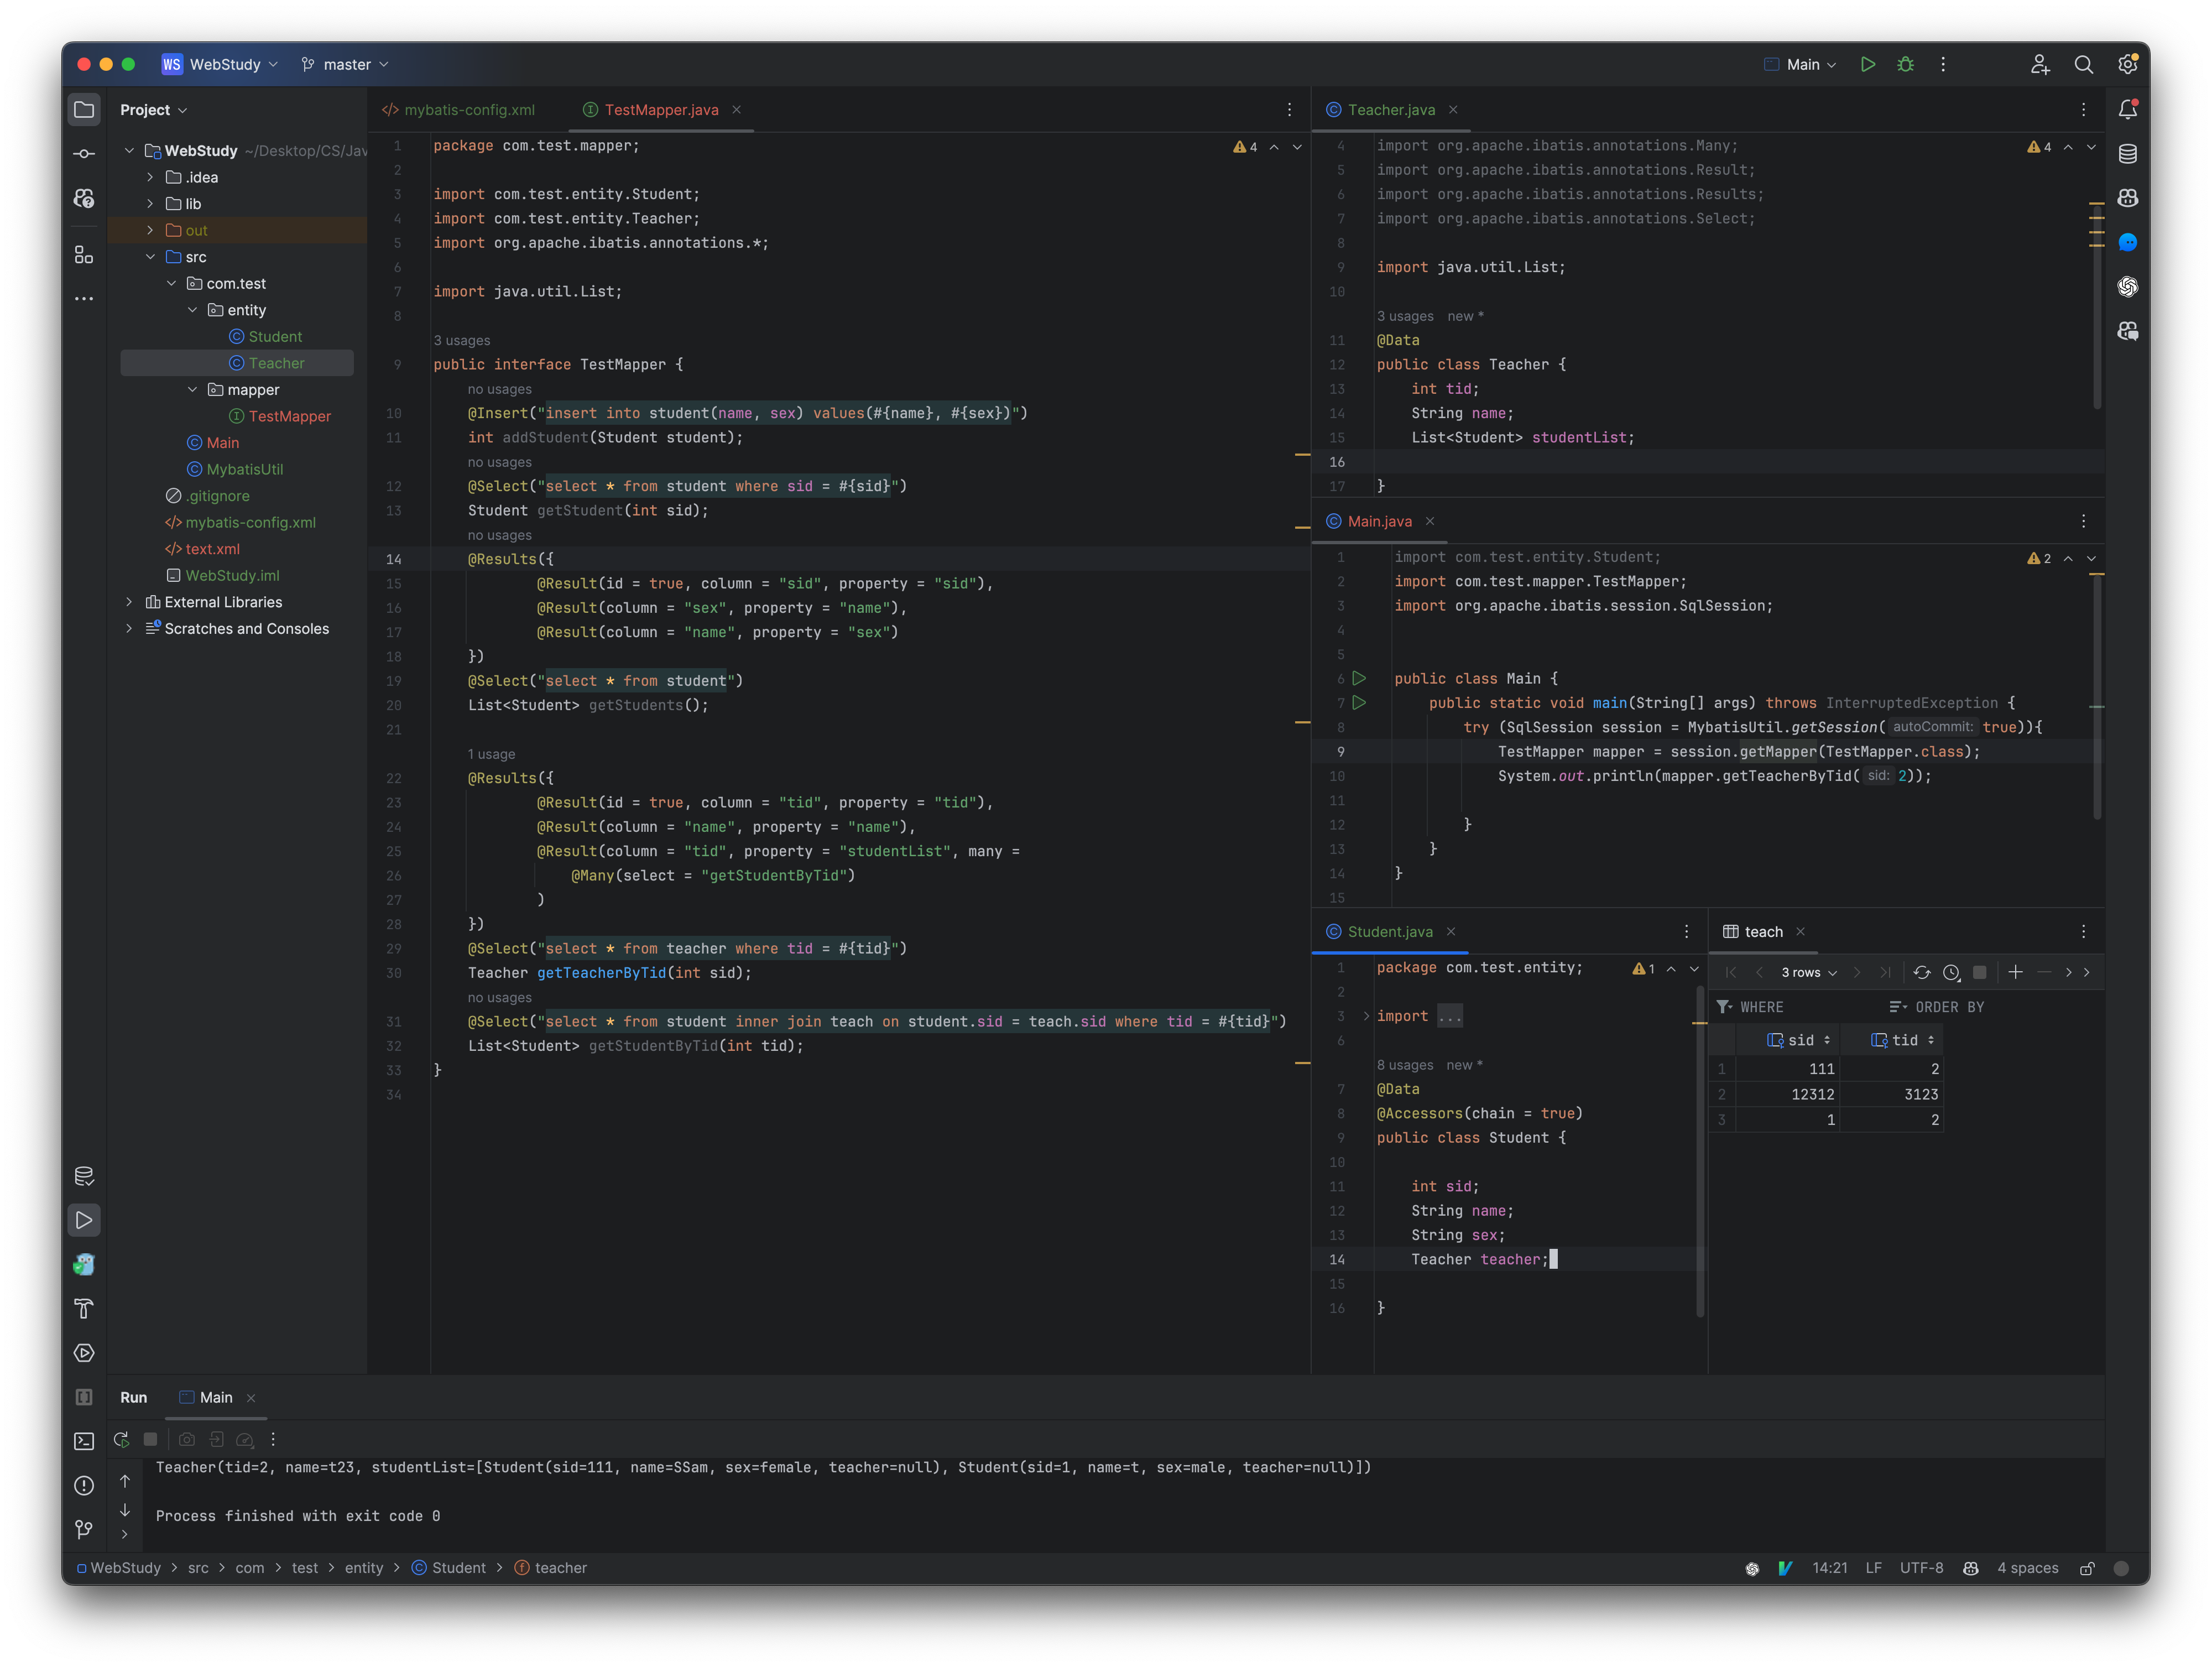2212x1667 pixels.
Task: Select the Main.java editor tab
Action: pyautogui.click(x=1379, y=521)
